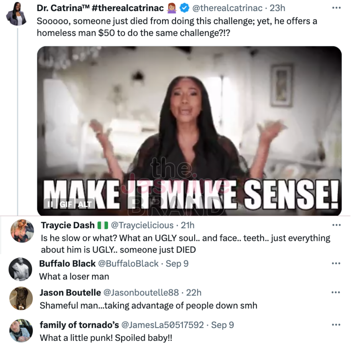Open the @BuffaloBlack handle link
Viewport: 351px width, 351px height.
(x=128, y=263)
